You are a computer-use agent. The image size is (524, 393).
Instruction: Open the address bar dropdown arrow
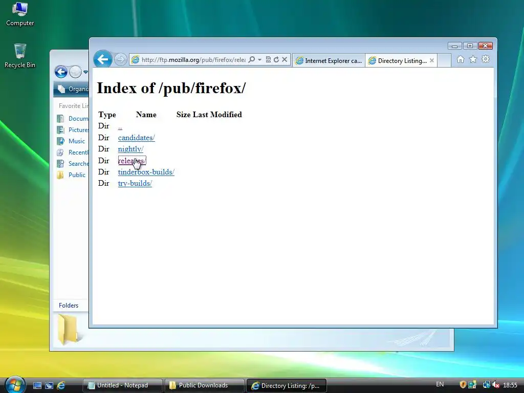click(259, 59)
